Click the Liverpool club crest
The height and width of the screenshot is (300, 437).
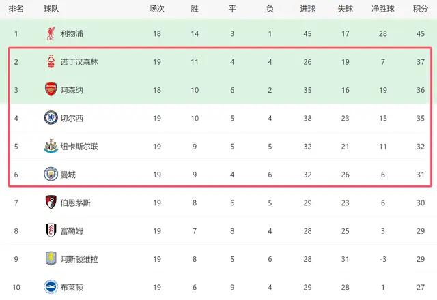[51, 33]
